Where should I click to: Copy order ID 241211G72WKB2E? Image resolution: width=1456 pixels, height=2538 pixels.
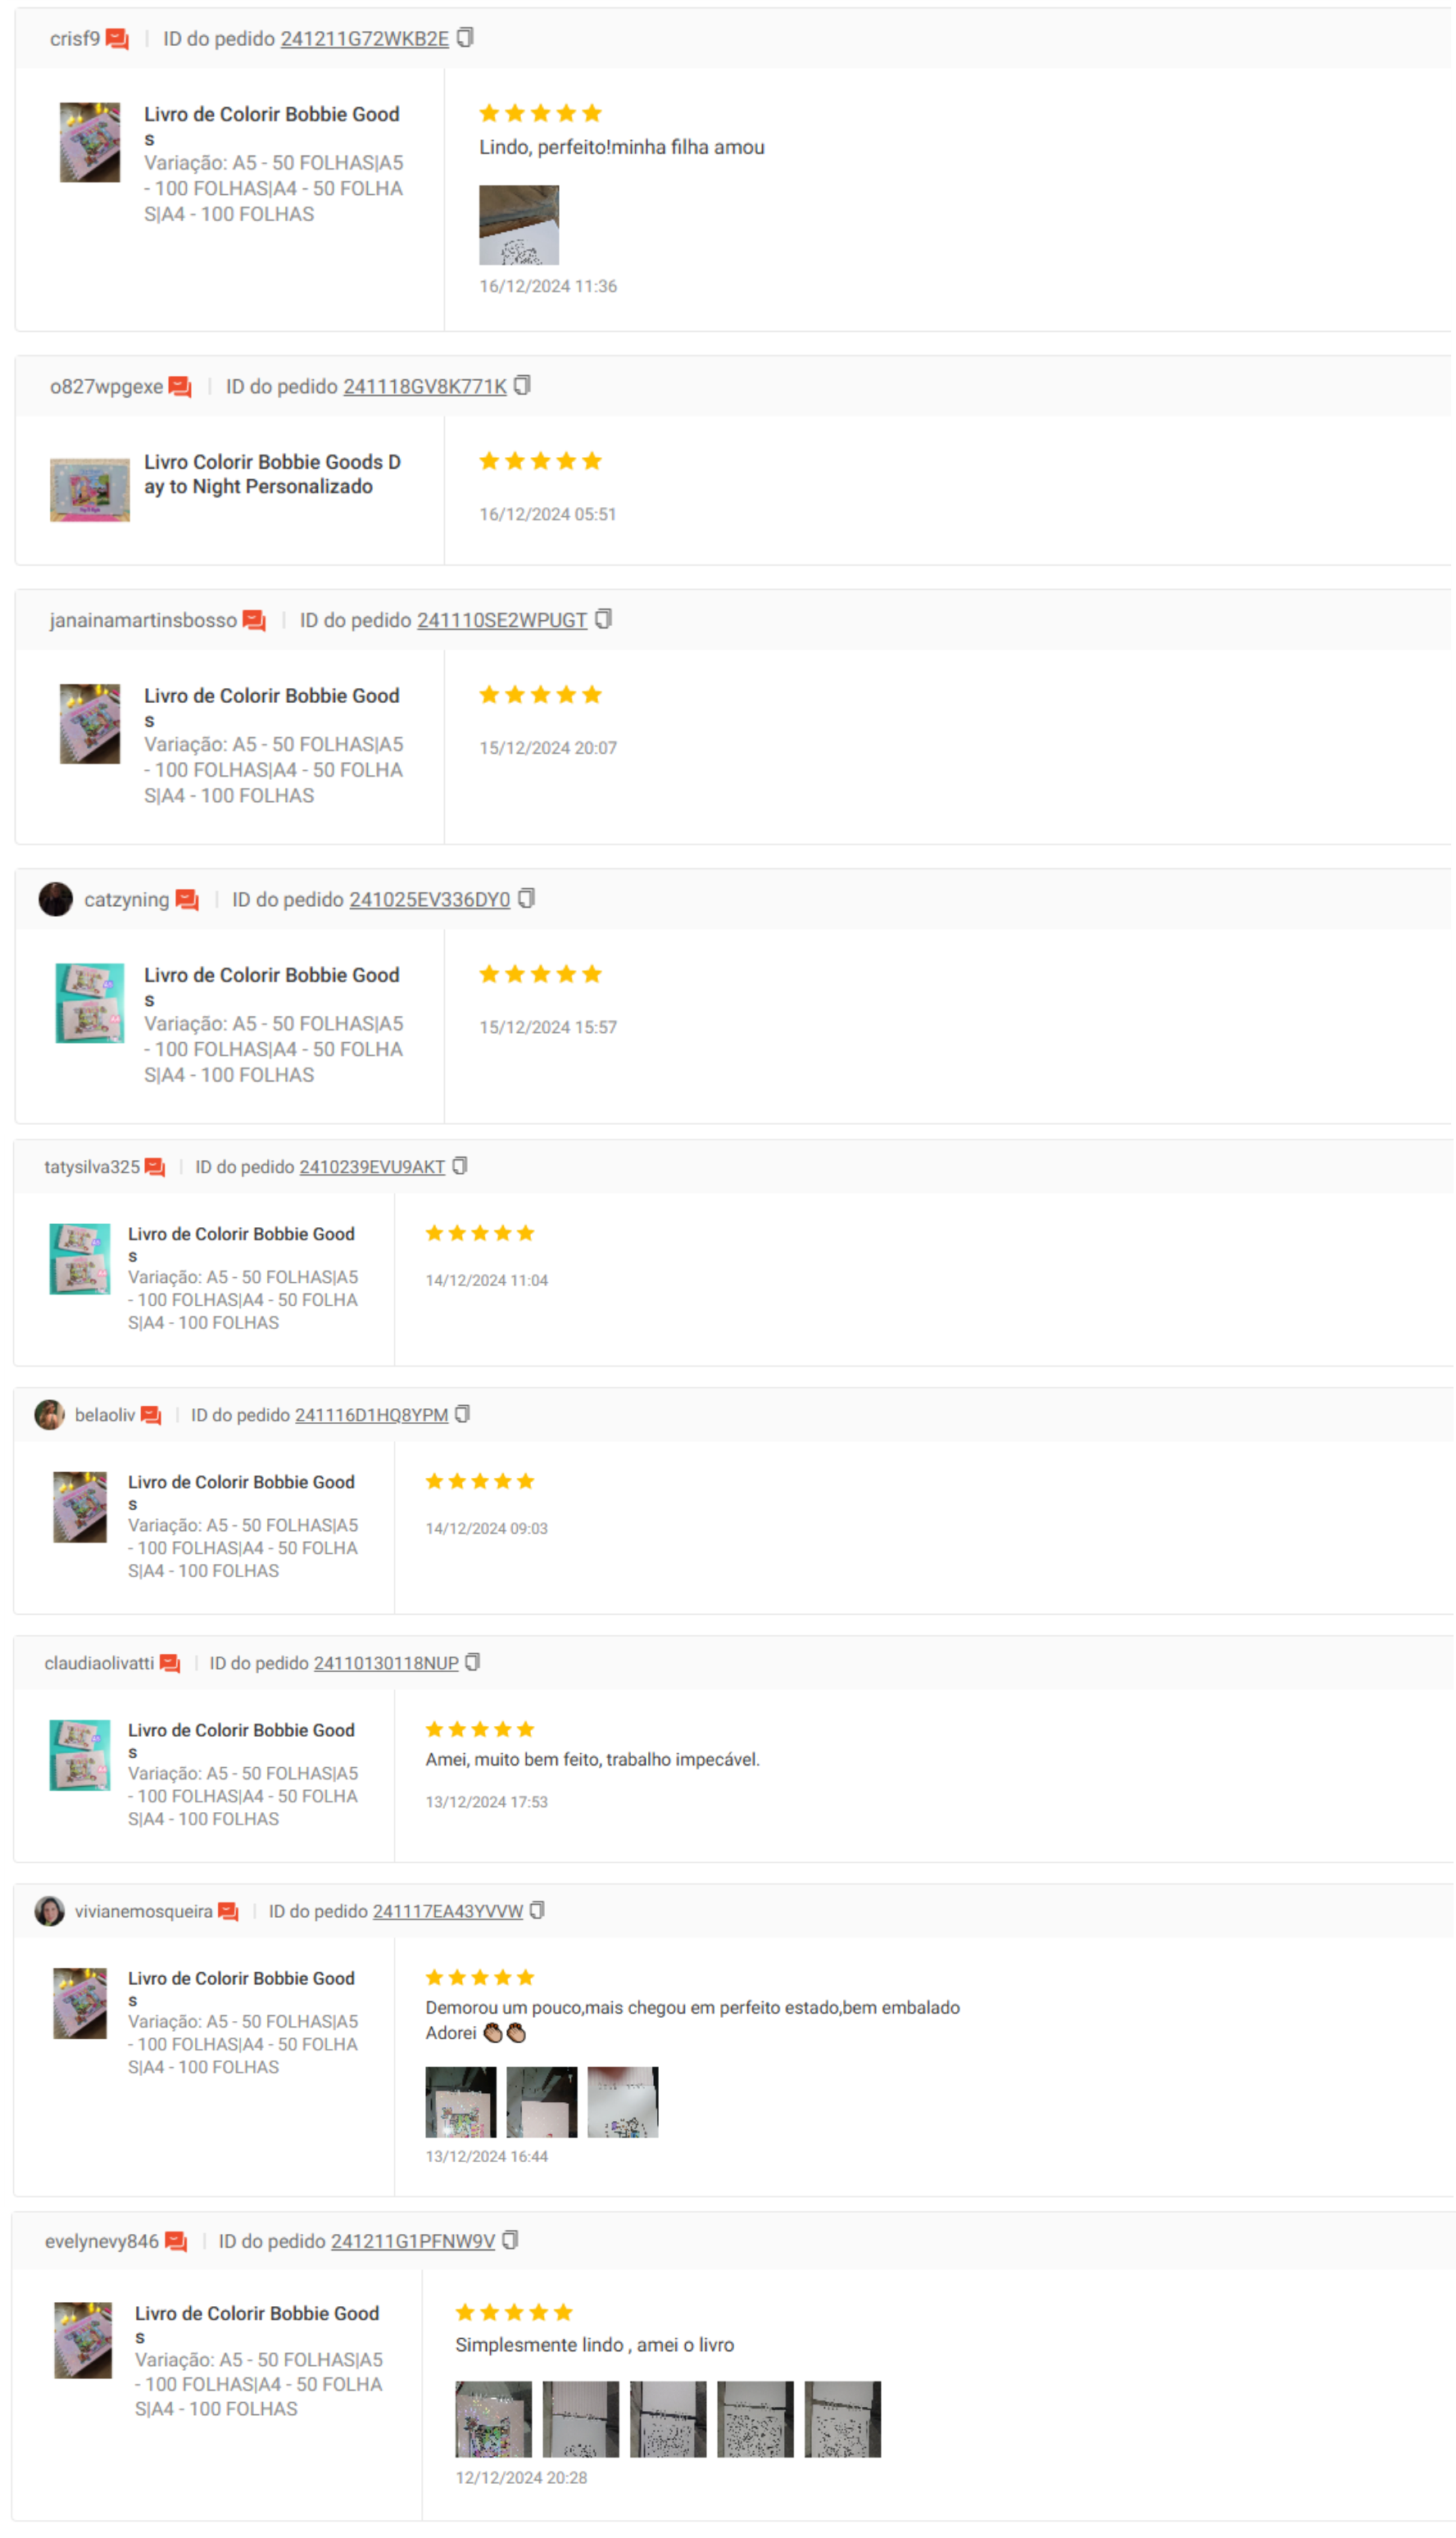[x=465, y=37]
